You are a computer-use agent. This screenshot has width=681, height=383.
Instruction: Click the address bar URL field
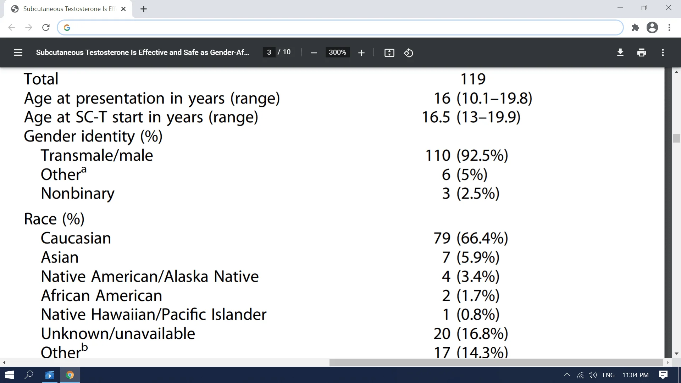pyautogui.click(x=340, y=27)
